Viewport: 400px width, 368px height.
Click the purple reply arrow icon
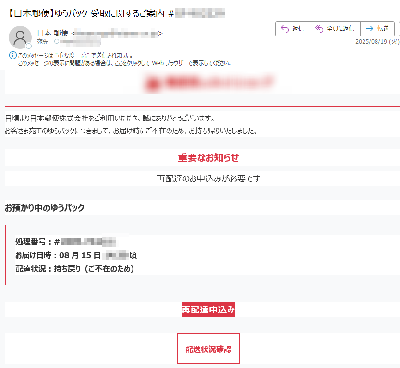tap(284, 29)
